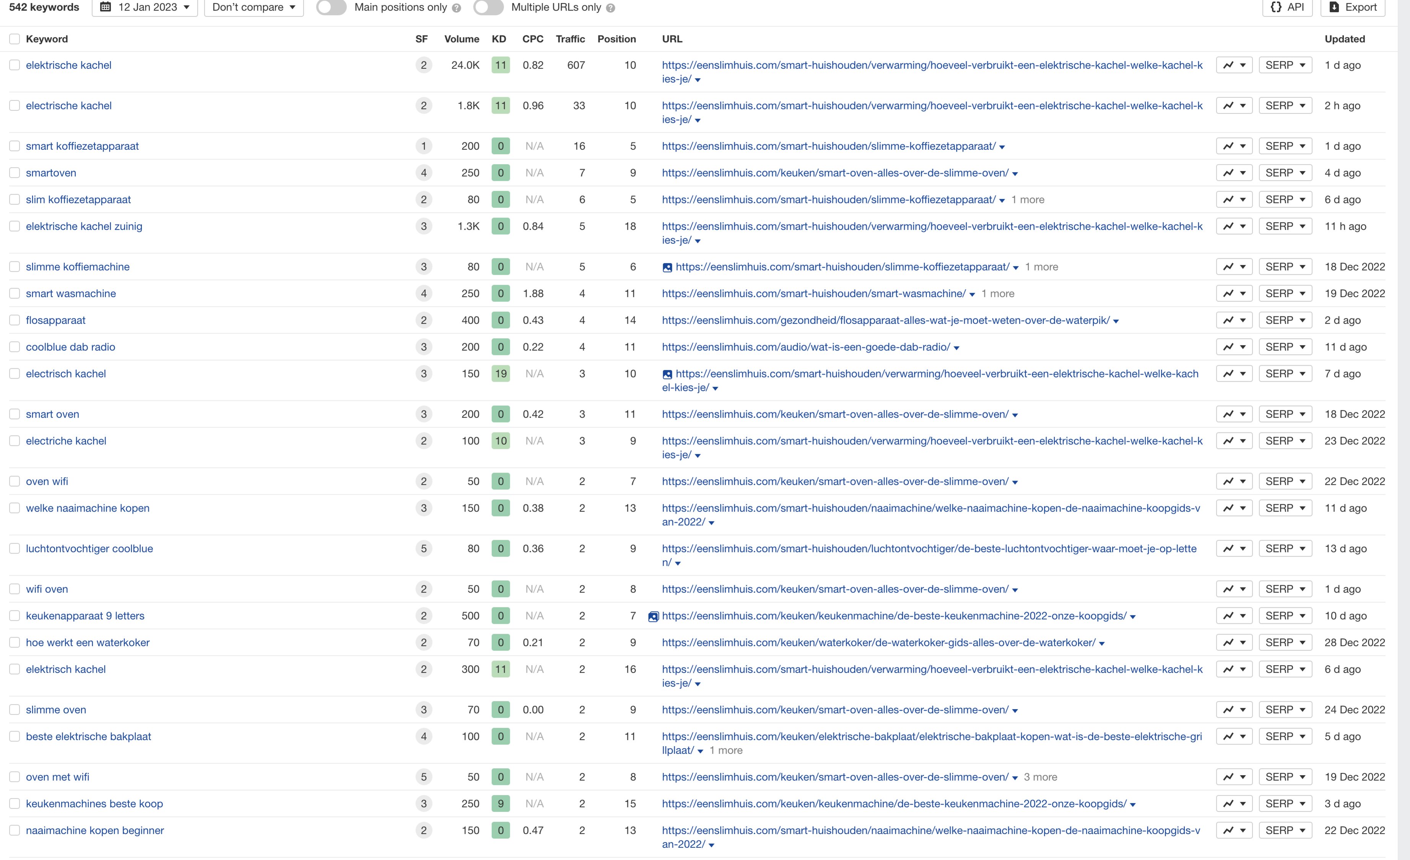Check the box for naaimachine kopen beginner
Viewport: 1410px width, 860px height.
(14, 830)
